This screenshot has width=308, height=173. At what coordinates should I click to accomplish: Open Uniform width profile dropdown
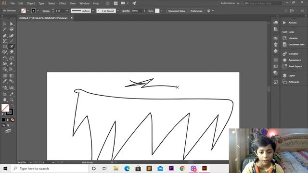93,11
